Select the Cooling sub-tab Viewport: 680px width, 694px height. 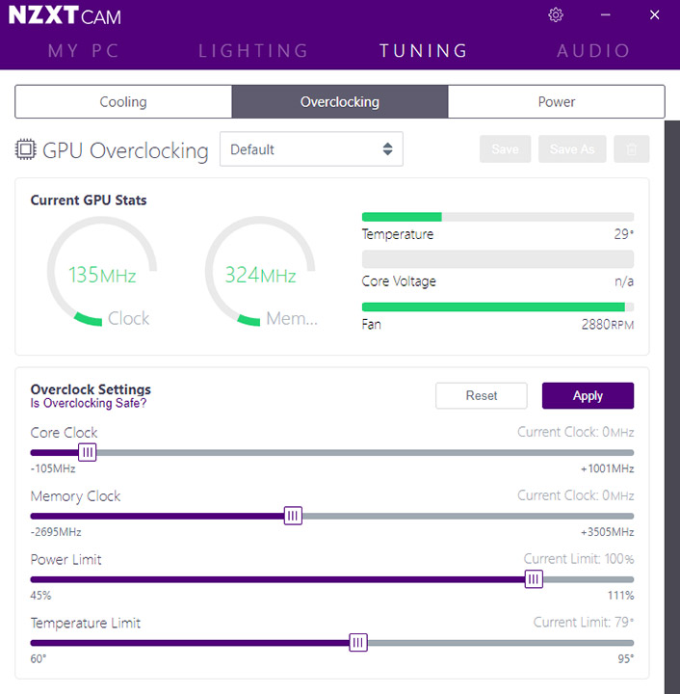pos(123,102)
